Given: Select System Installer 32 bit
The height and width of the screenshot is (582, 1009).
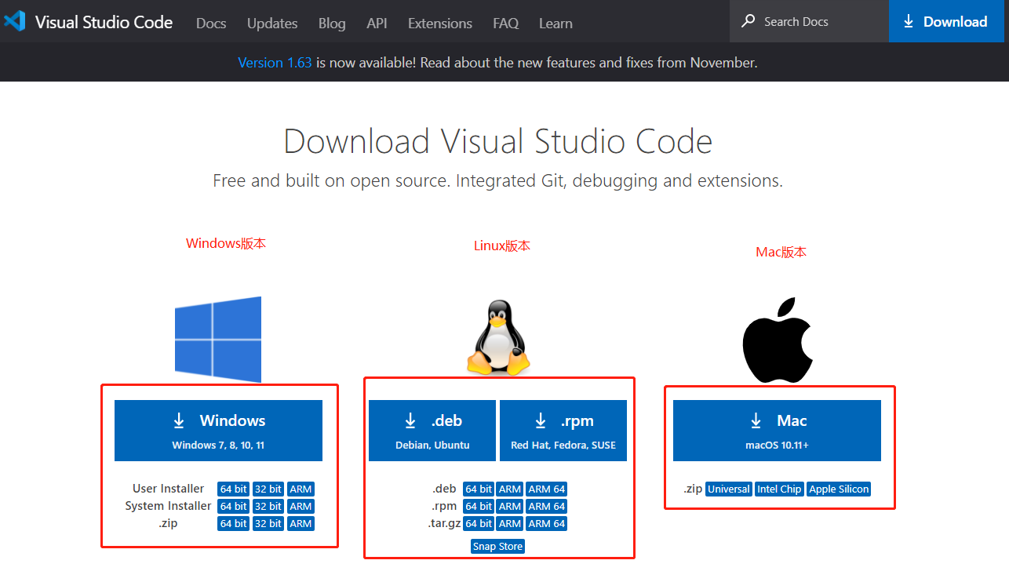Looking at the screenshot, I should (x=268, y=507).
